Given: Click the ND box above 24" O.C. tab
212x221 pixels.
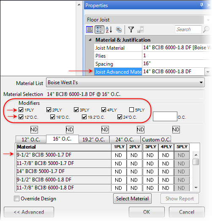Looking at the screenshot, I should point(141,129).
